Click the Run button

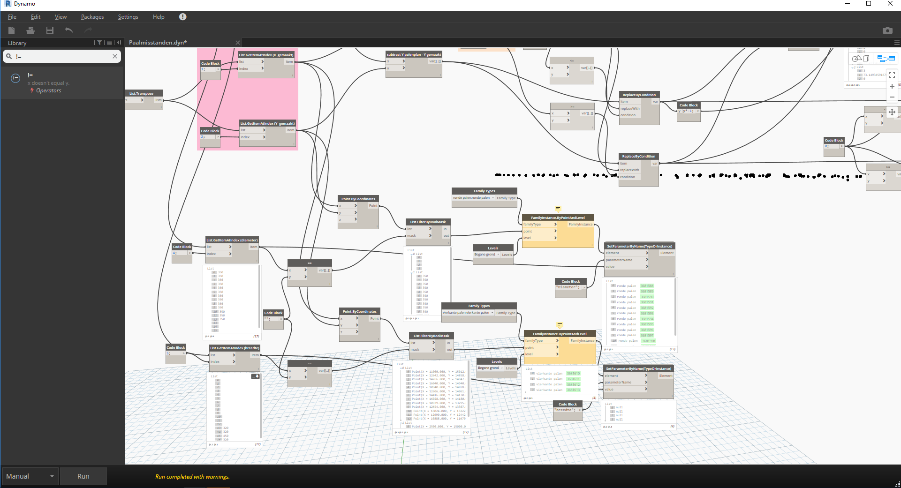pyautogui.click(x=83, y=476)
